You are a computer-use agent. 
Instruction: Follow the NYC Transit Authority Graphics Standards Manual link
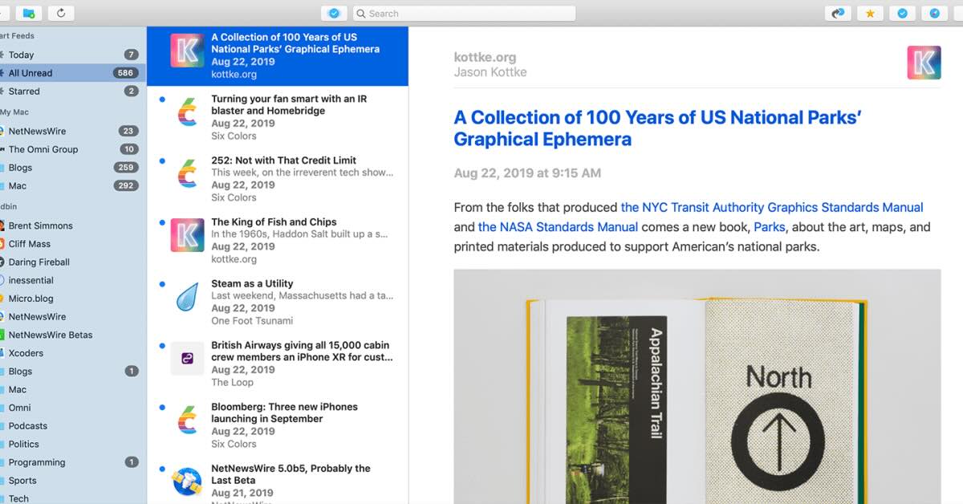[772, 207]
